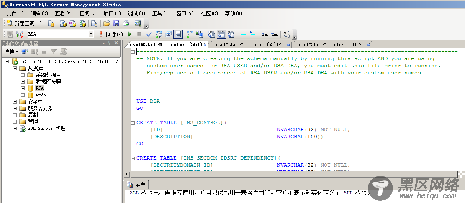Parse the query with the blue checkmark
This screenshot has width=465, height=203.
click(149, 34)
